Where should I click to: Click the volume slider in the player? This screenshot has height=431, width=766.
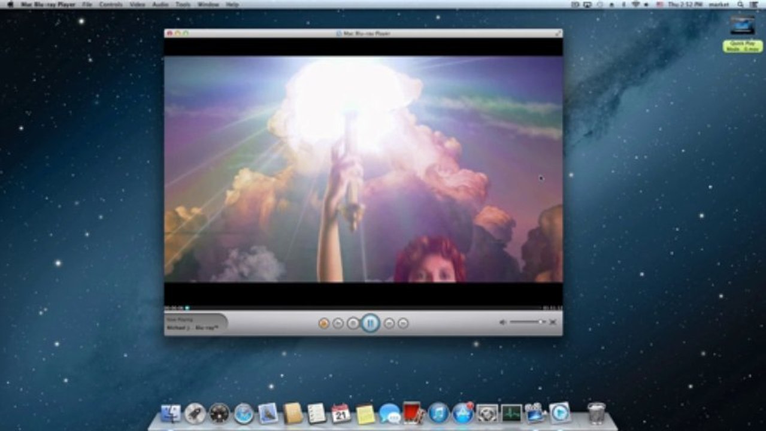click(527, 322)
